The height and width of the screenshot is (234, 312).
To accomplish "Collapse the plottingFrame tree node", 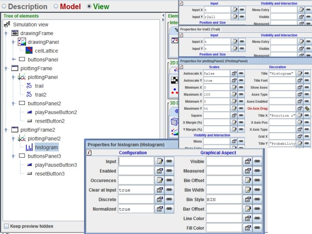I will (6, 68).
